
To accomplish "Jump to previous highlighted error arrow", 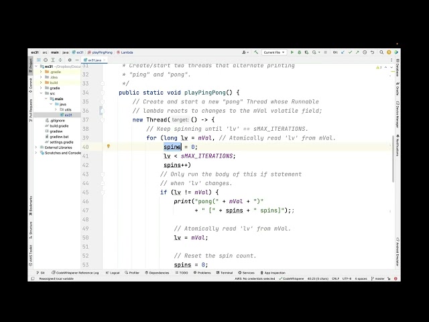I will tap(386, 67).
